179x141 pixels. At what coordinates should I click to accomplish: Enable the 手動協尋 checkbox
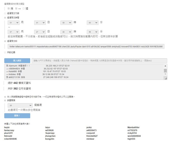(x=5, y=52)
